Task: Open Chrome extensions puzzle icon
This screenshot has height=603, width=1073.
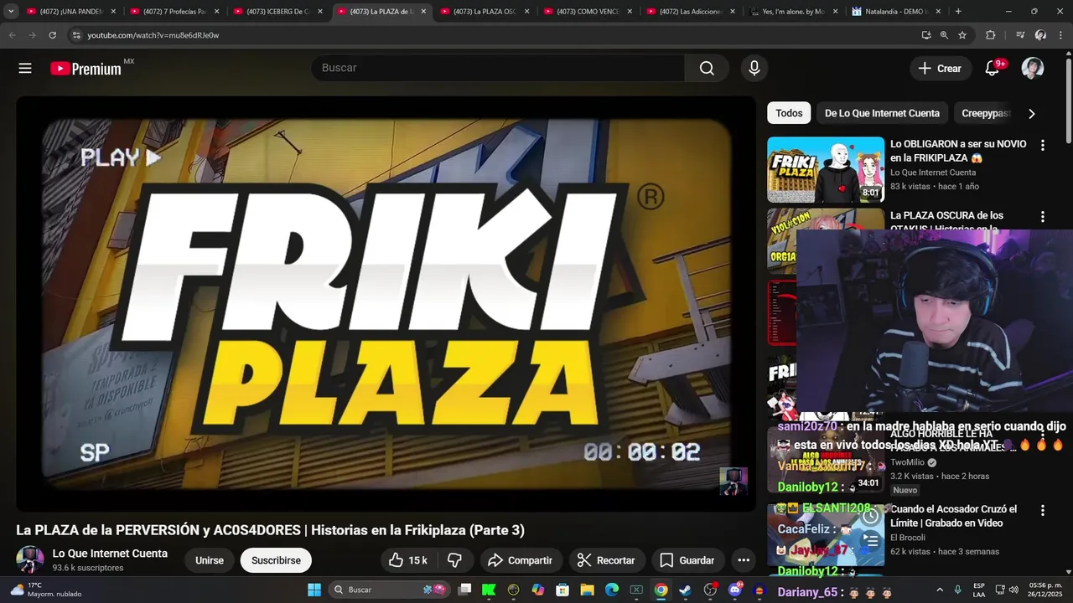Action: coord(990,35)
